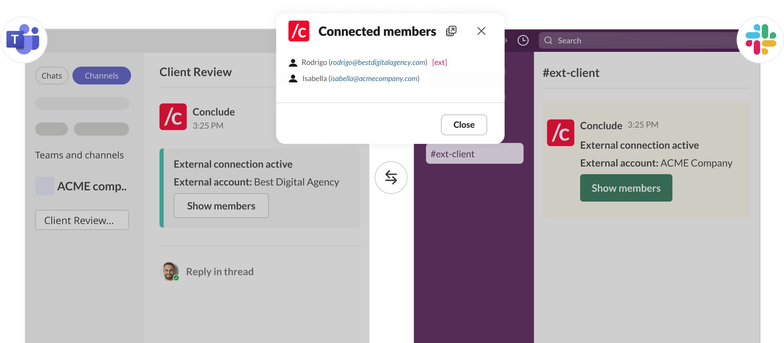Click the Conclude app icon in Client Review
The width and height of the screenshot is (784, 343).
pos(173,116)
